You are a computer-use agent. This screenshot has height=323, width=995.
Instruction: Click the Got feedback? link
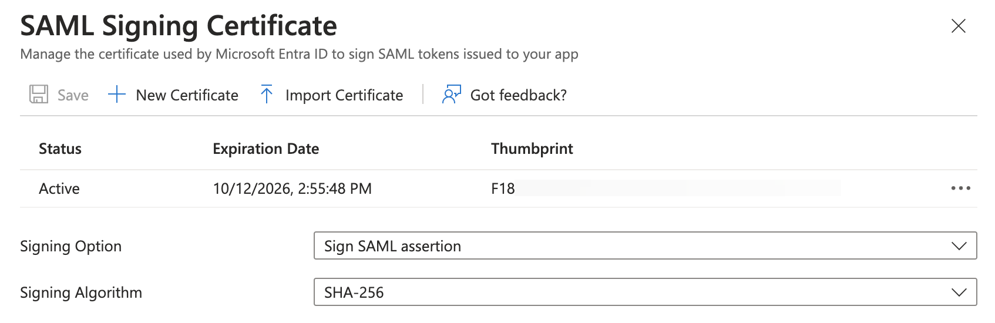pyautogui.click(x=518, y=95)
